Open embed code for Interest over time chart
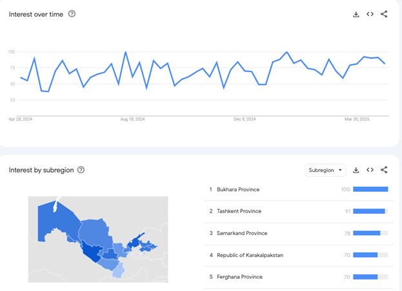 [x=370, y=14]
